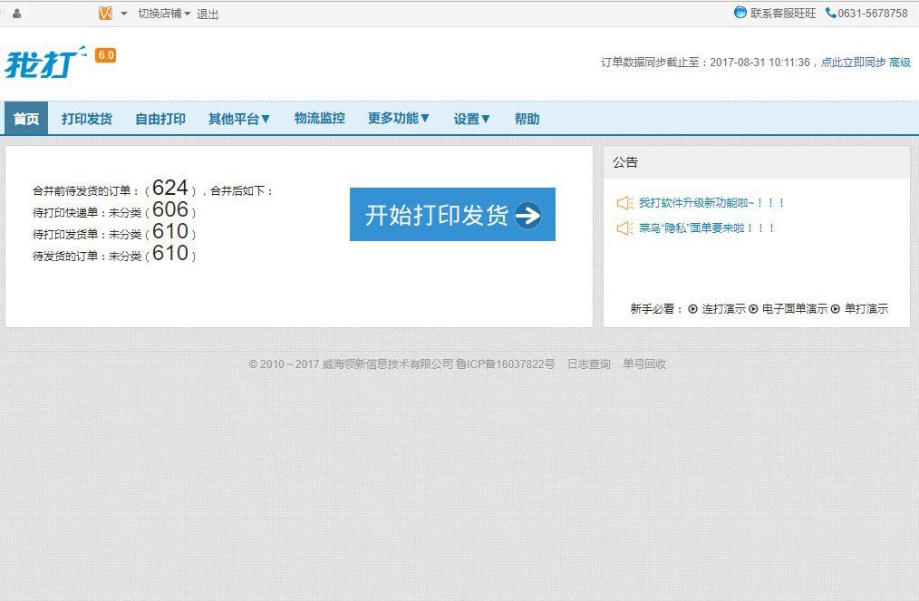919x601 pixels.
Task: Open the 单号回收 footer link
Action: coord(646,364)
